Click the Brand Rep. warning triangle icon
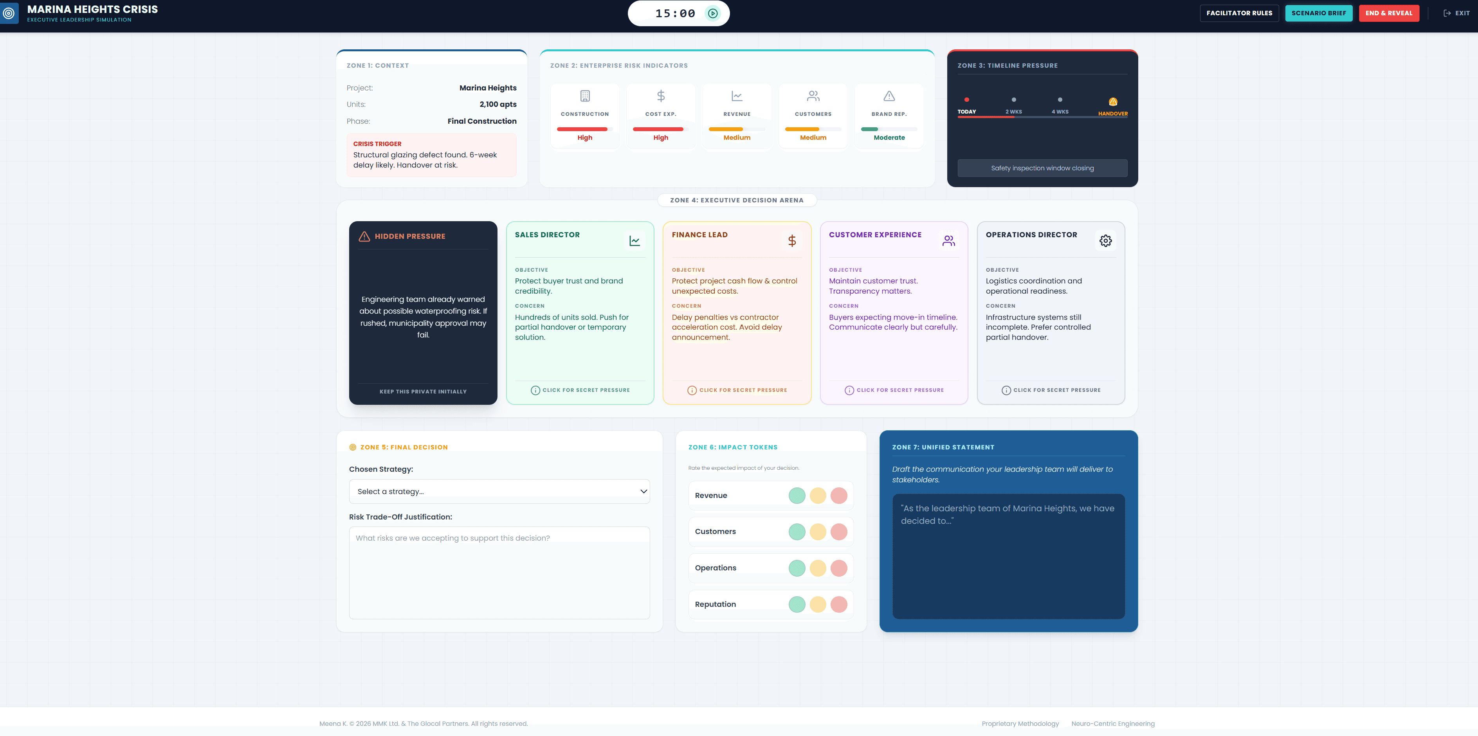1478x736 pixels. point(889,96)
